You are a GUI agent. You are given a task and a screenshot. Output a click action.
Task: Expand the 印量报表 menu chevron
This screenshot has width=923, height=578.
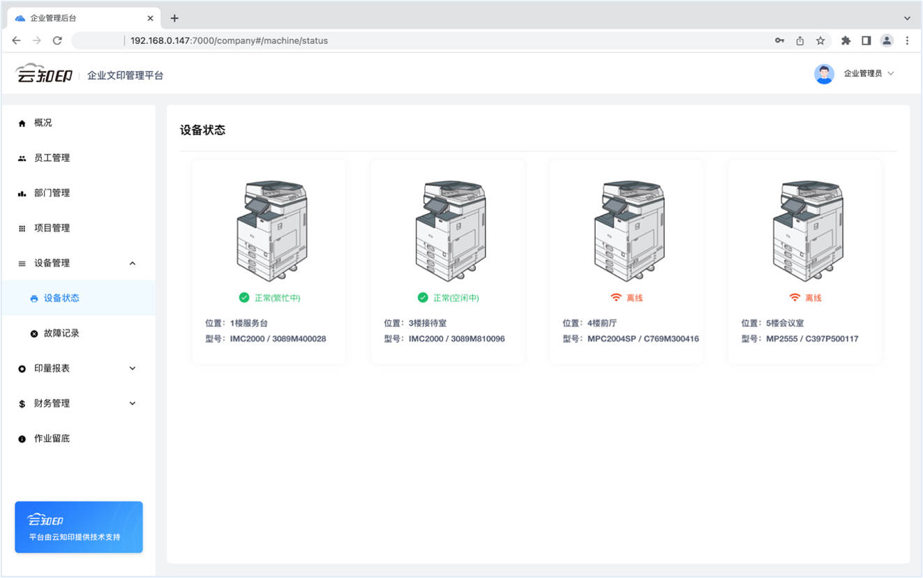click(133, 368)
